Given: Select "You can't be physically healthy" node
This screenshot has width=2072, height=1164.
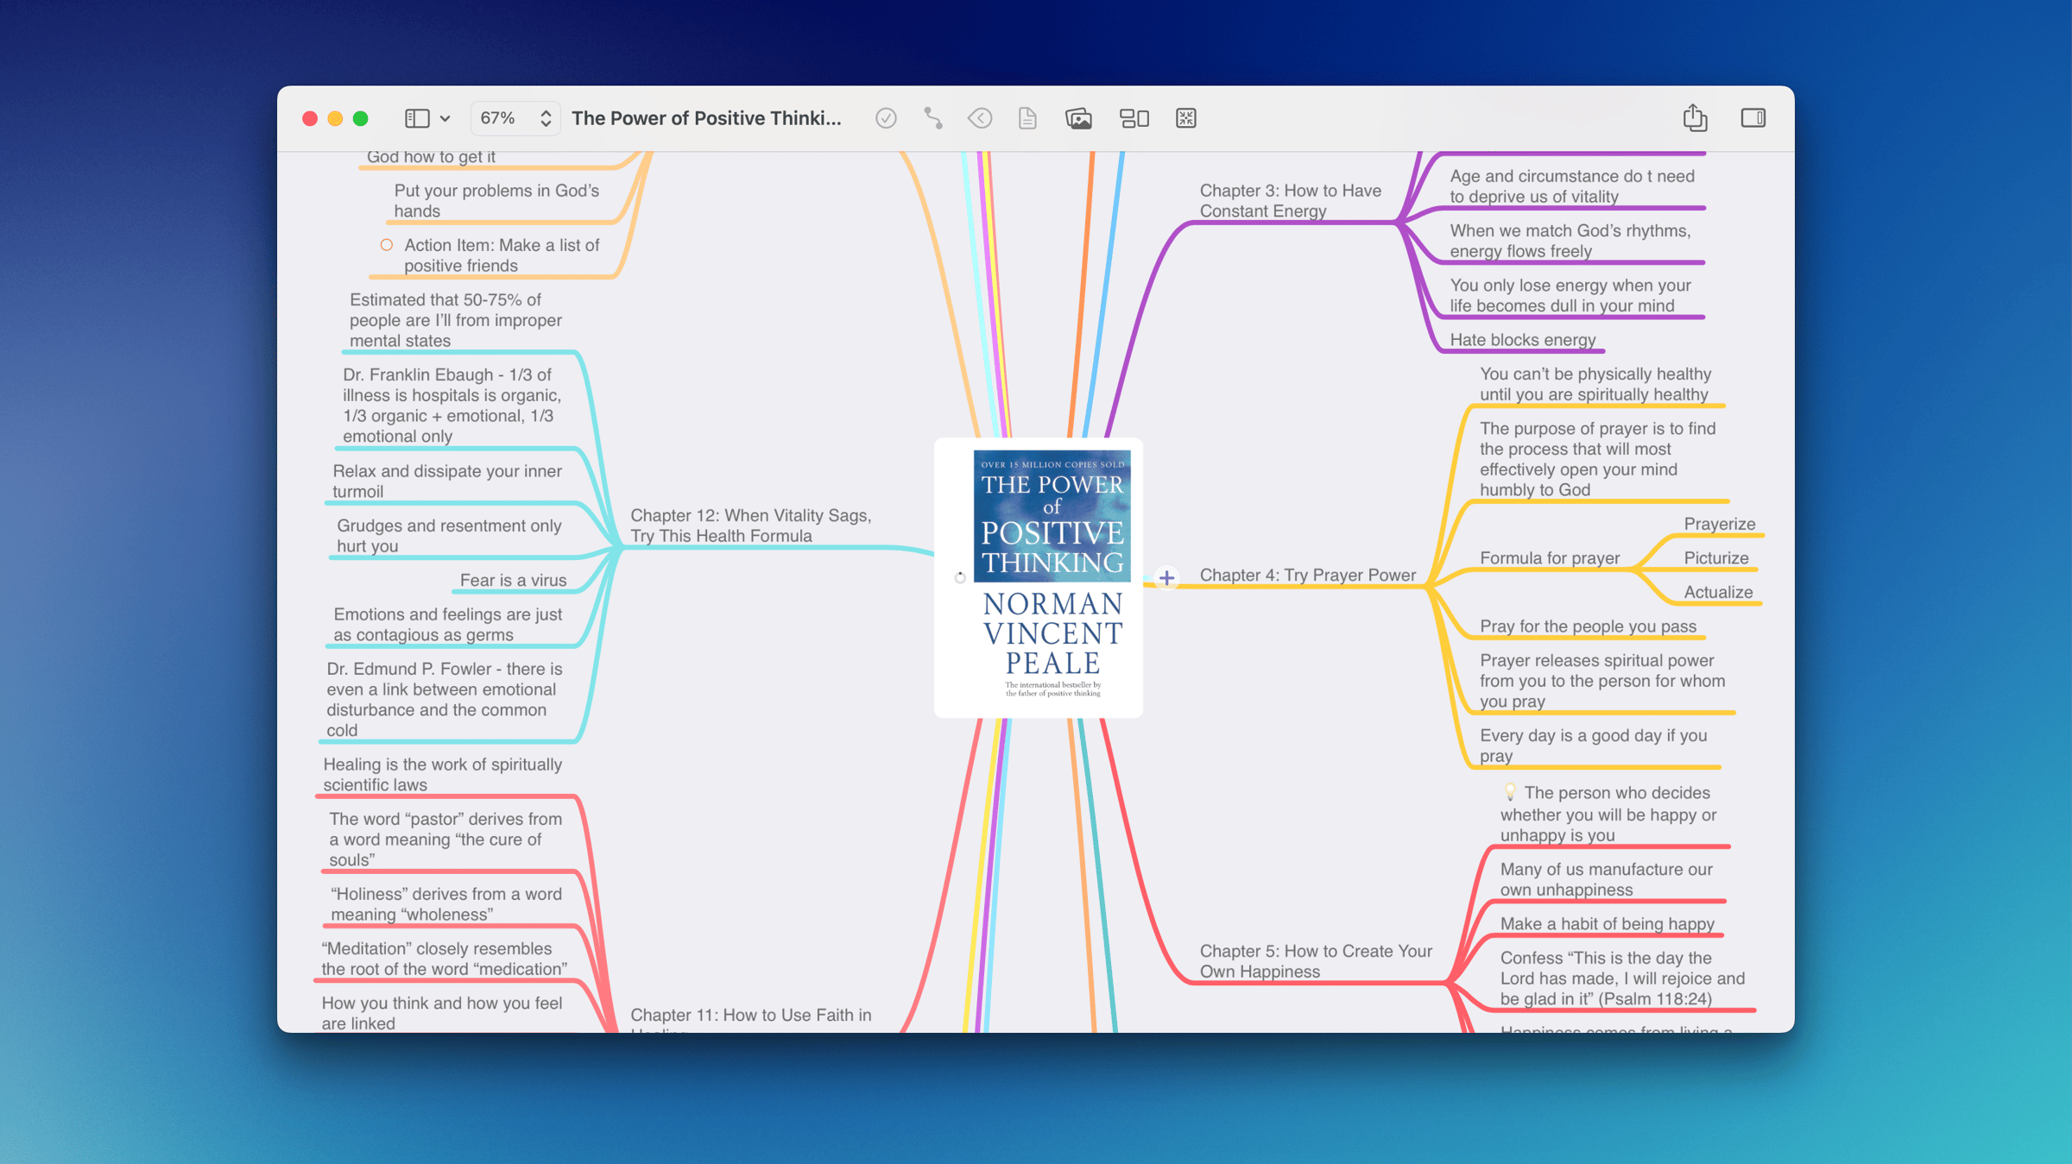Looking at the screenshot, I should 1595,384.
